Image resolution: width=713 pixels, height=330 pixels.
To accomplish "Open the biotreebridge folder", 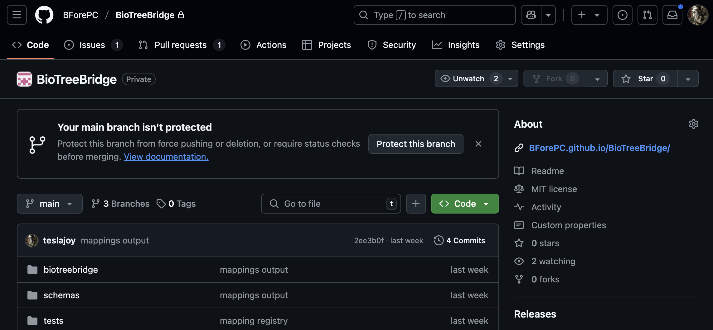I will pyautogui.click(x=71, y=270).
